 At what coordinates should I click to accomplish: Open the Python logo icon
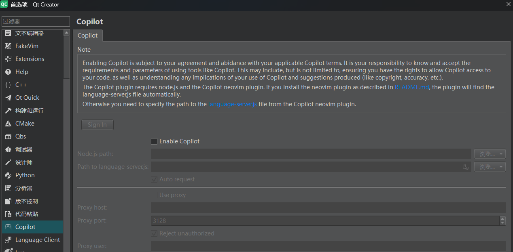pyautogui.click(x=8, y=175)
